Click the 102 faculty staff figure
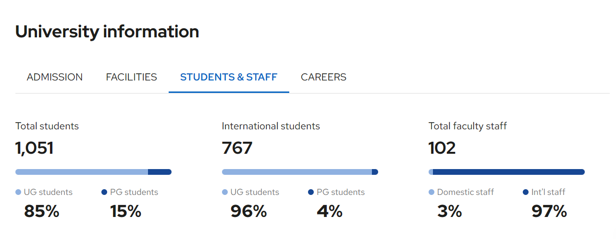 tap(442, 148)
